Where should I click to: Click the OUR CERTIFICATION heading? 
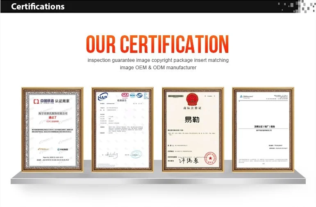point(157,44)
